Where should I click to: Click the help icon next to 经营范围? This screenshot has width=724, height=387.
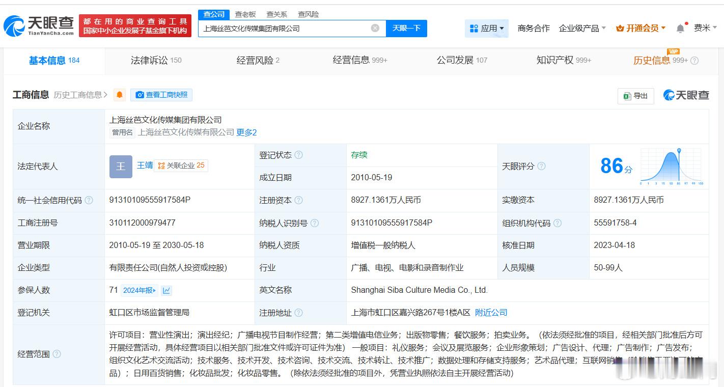(x=57, y=354)
